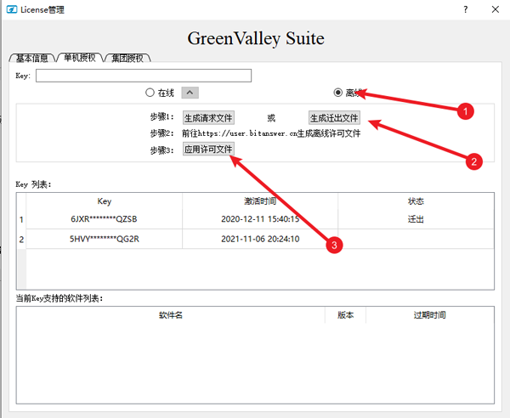The image size is (510, 418).
Task: Click the 过期时间 column header
Action: (x=429, y=315)
